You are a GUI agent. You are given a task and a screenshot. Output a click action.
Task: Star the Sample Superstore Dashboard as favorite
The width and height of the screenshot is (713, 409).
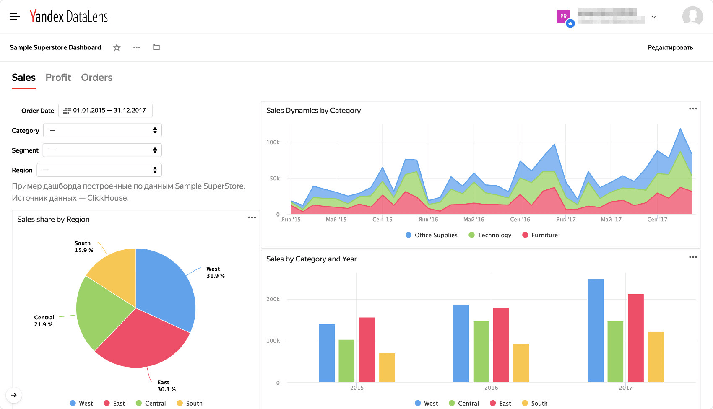pyautogui.click(x=117, y=47)
